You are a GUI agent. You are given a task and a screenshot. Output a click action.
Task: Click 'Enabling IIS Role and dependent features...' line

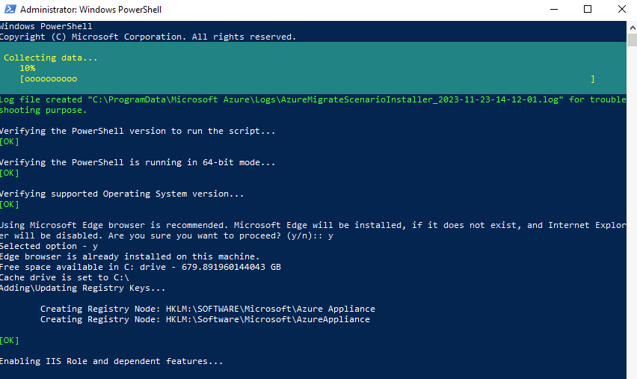pos(111,361)
